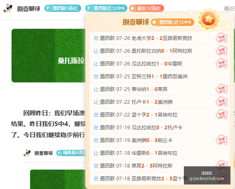Open the row 瓜达拉哈拉1 - 0华雷斯
235x189 pixels.
tap(160, 64)
